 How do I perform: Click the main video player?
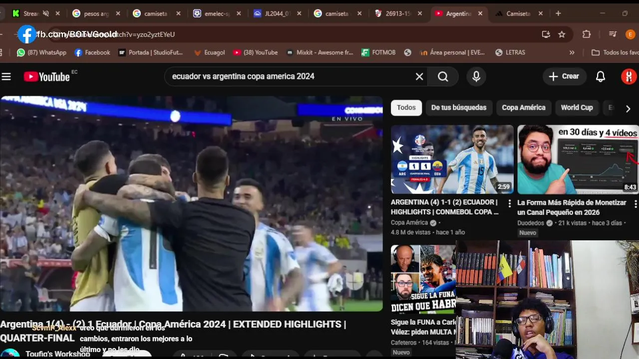[x=191, y=204]
